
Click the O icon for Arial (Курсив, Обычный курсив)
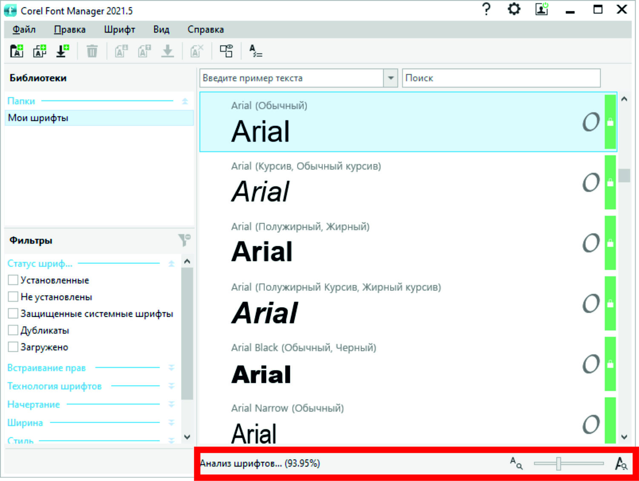pyautogui.click(x=591, y=183)
